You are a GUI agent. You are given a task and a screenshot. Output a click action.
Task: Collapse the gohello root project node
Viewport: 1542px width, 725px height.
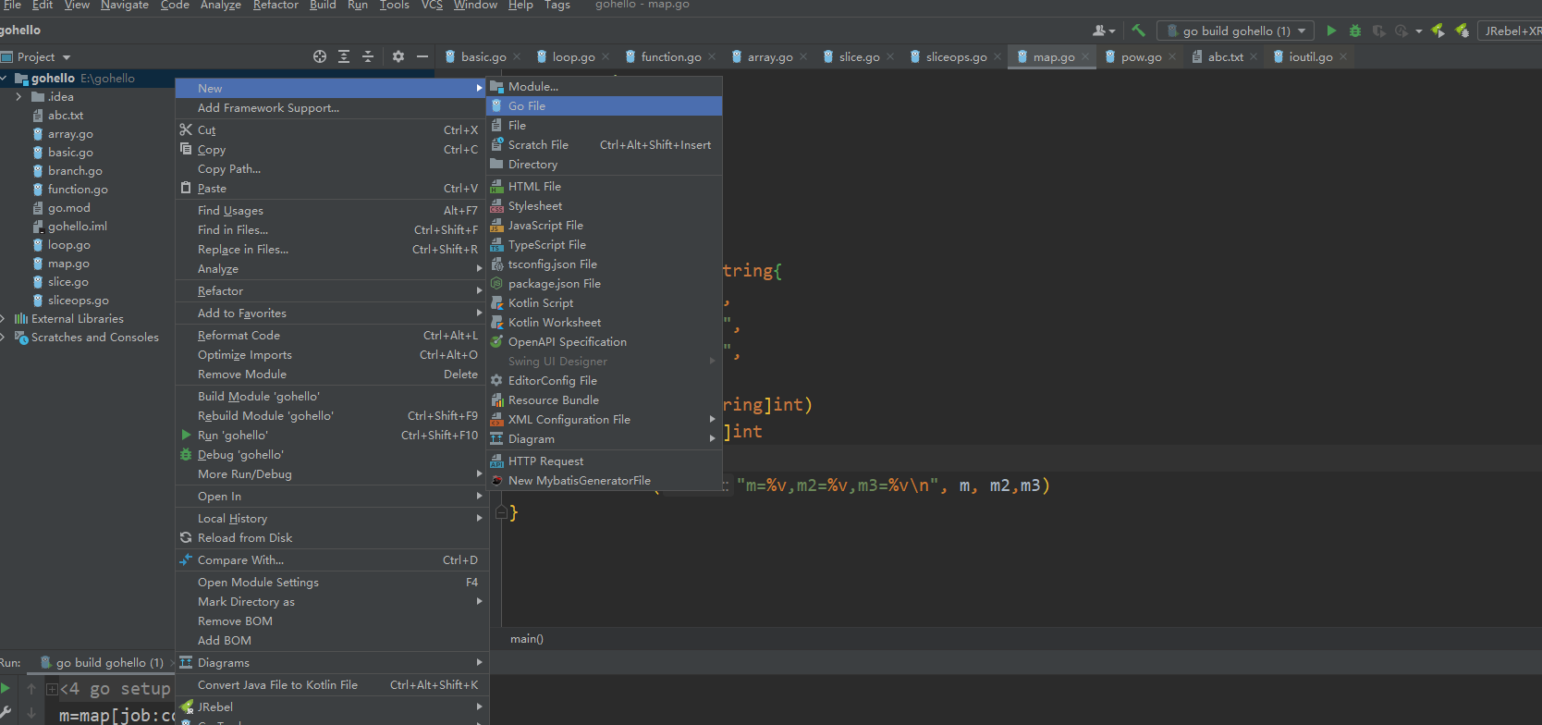pos(4,79)
